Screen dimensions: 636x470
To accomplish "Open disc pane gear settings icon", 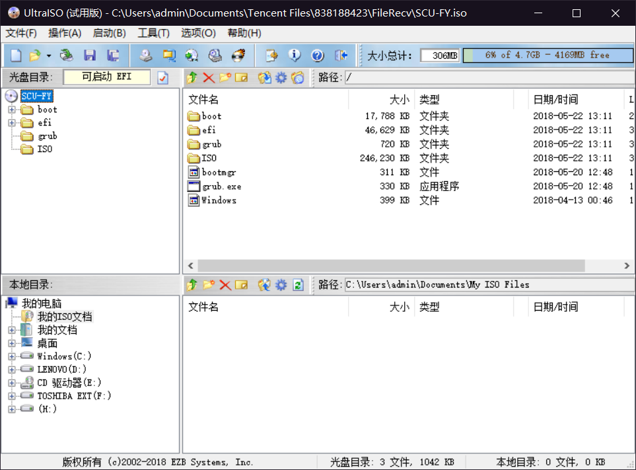I will click(x=281, y=77).
